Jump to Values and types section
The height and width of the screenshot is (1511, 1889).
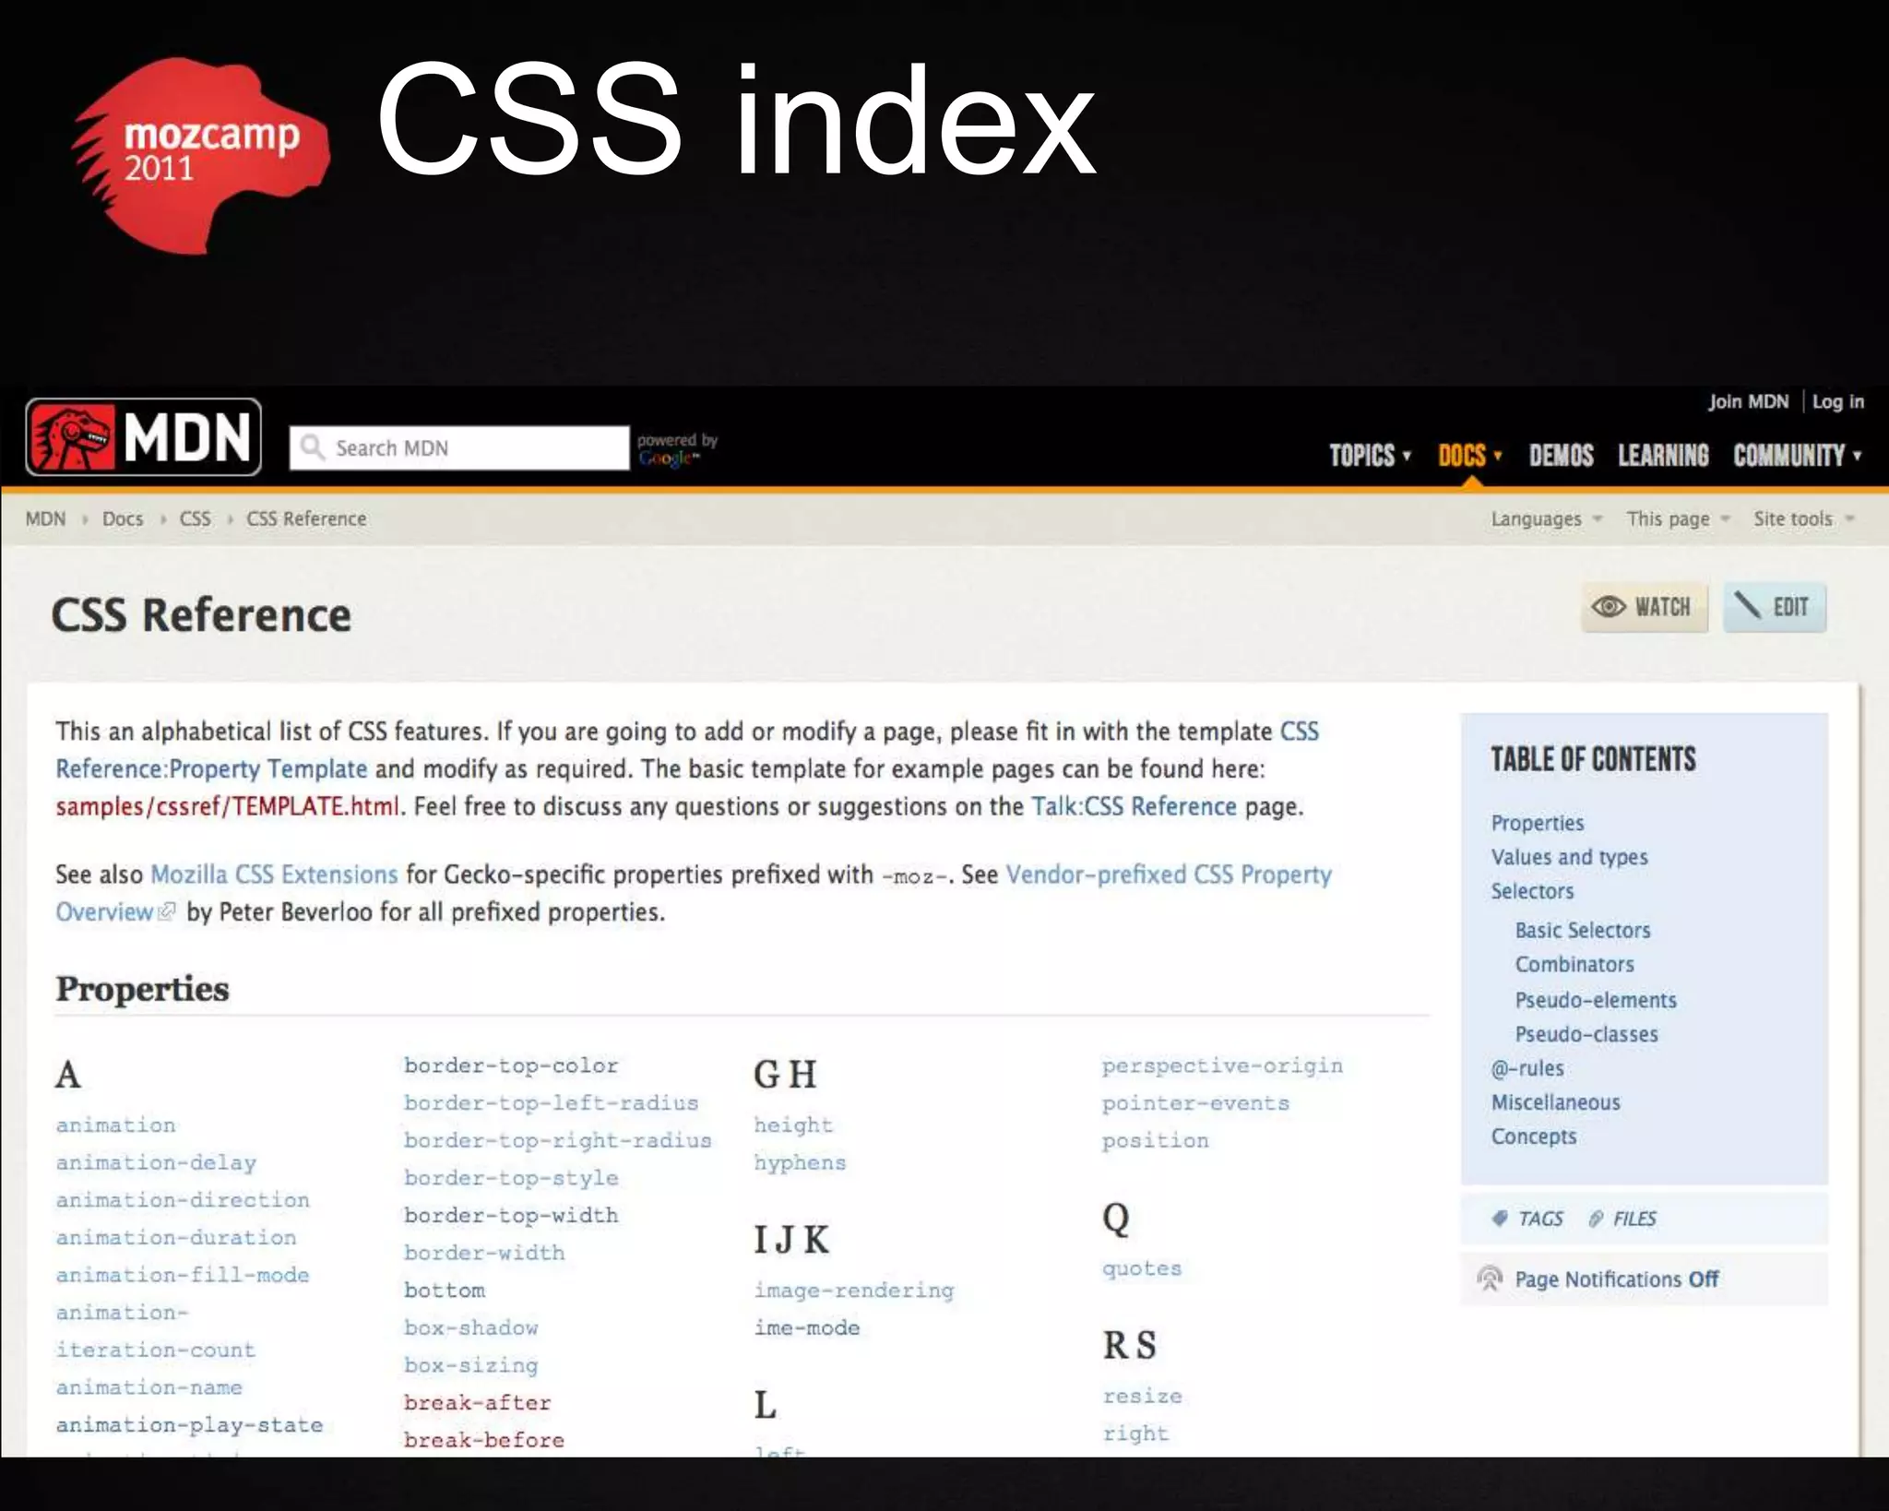point(1569,857)
